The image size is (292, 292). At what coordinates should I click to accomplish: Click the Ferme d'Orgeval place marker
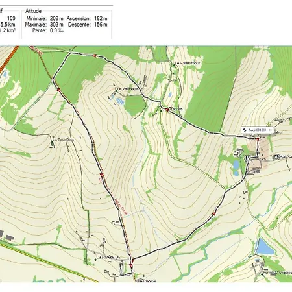(262, 274)
